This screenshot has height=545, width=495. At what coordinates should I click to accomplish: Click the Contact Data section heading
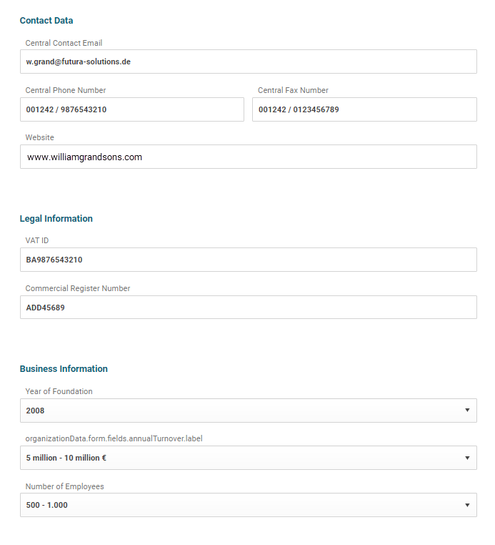(46, 21)
